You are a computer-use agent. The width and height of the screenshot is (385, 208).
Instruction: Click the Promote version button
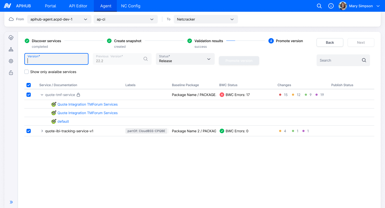click(x=239, y=61)
